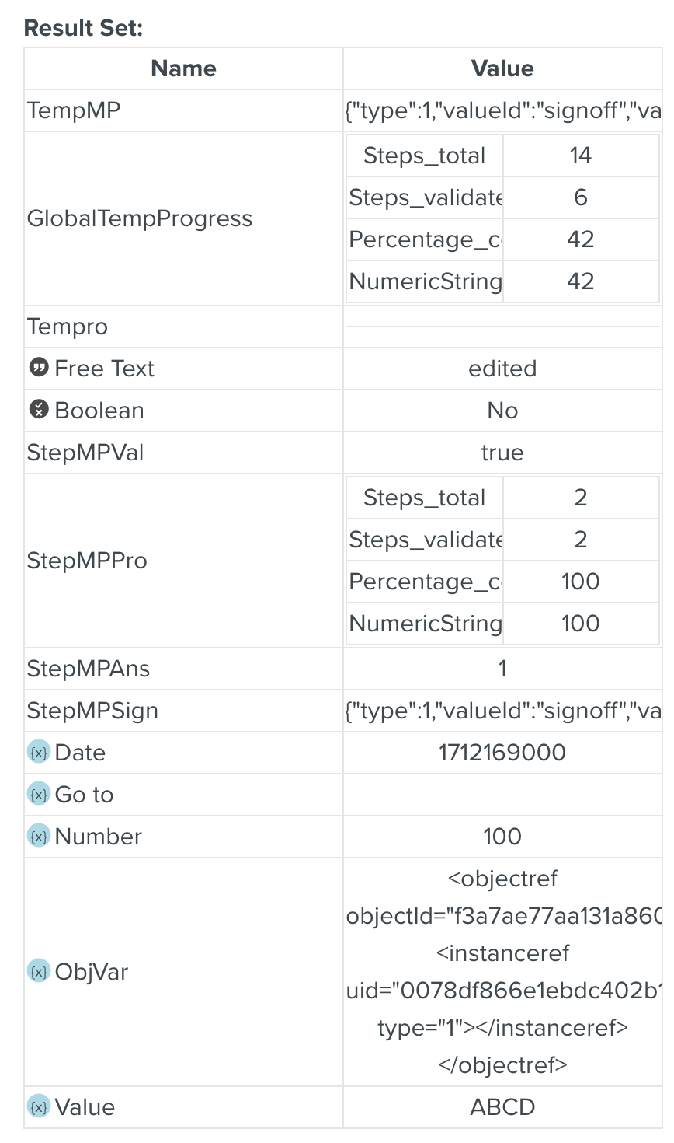Click the icon next to Boolean
This screenshot has height=1143, width=674.
[39, 410]
